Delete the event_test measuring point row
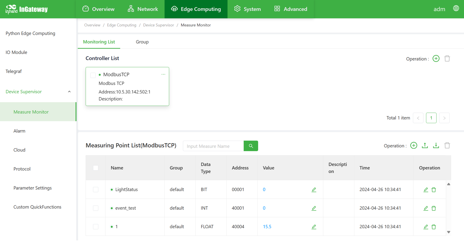Screen dimensions: 464x246 (x=434, y=208)
